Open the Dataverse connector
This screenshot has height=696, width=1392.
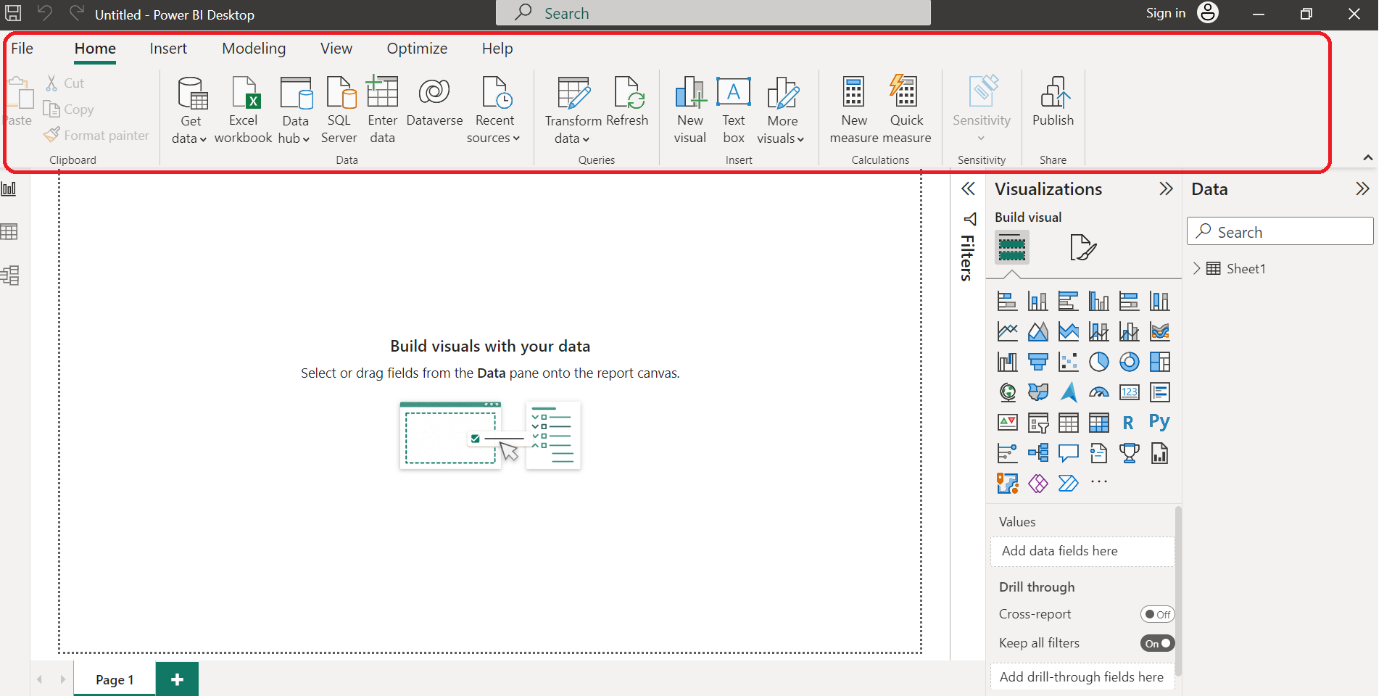[434, 101]
